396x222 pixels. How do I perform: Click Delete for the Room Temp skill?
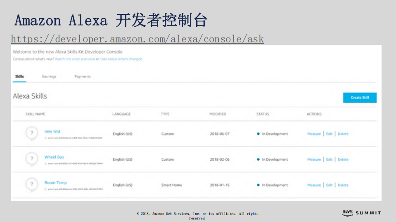point(343,185)
